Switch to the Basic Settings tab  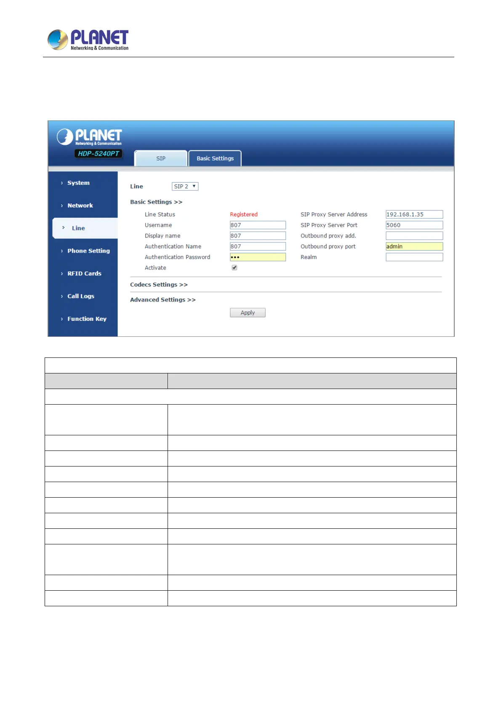(x=215, y=158)
